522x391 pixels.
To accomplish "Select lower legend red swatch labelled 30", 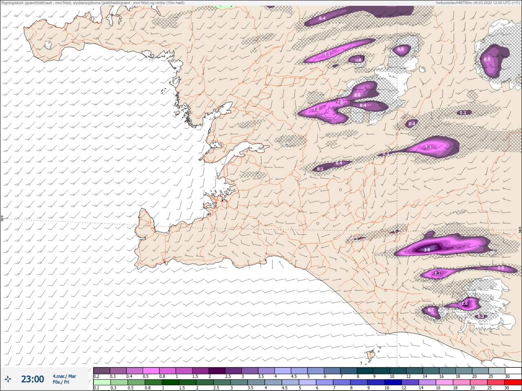I will click(513, 382).
